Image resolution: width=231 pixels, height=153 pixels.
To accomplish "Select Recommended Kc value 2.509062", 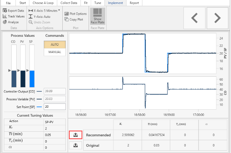I will (x=128, y=135).
